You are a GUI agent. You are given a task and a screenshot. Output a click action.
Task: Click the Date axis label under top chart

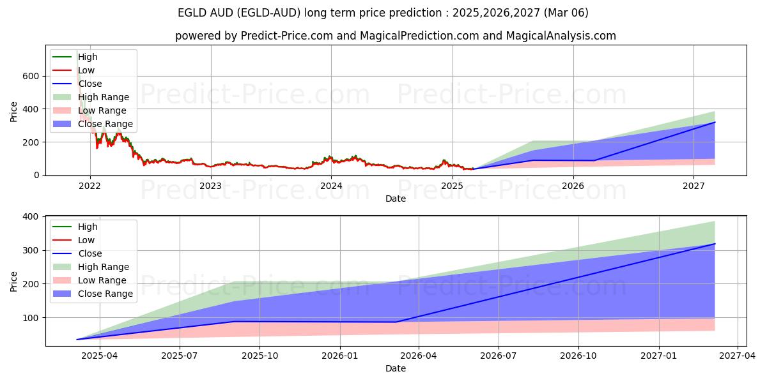[396, 199]
